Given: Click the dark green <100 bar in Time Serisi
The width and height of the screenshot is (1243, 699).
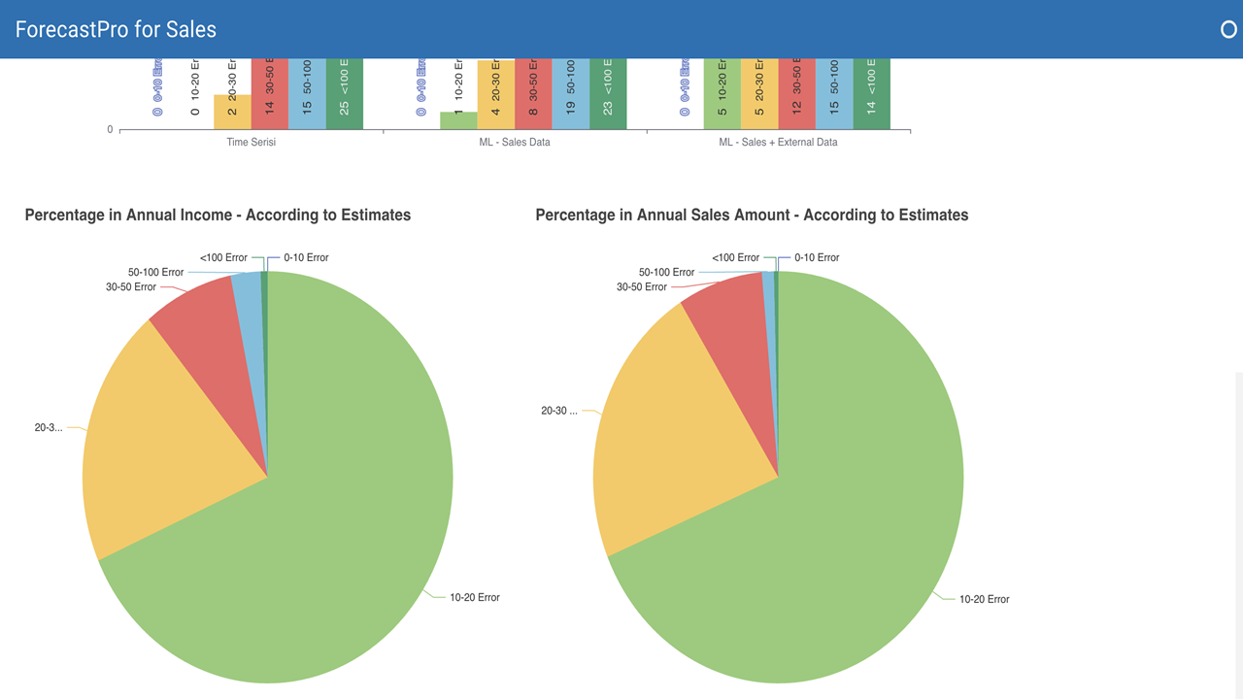Looking at the screenshot, I should 345,93.
